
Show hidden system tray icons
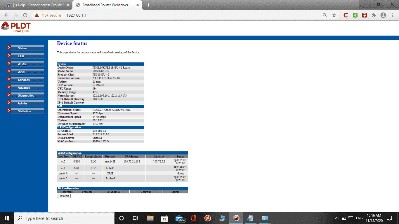click(336, 218)
